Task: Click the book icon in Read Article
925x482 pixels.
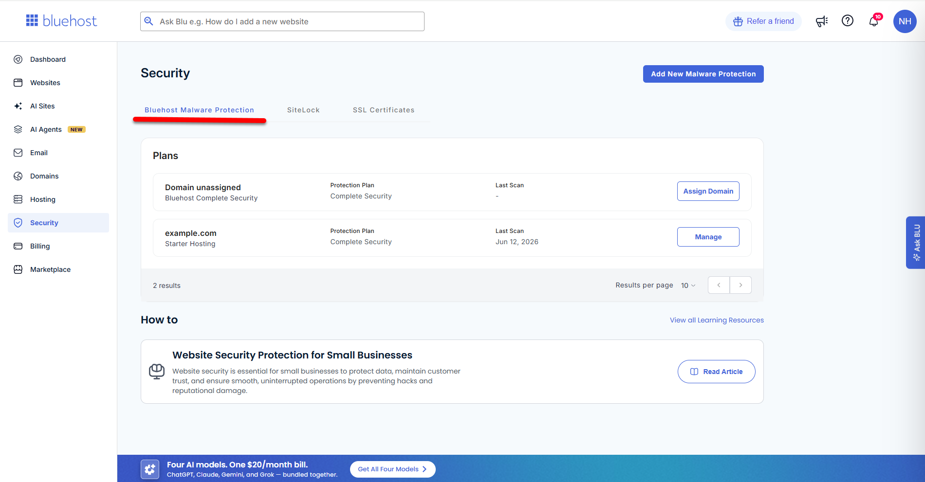Action: 694,372
